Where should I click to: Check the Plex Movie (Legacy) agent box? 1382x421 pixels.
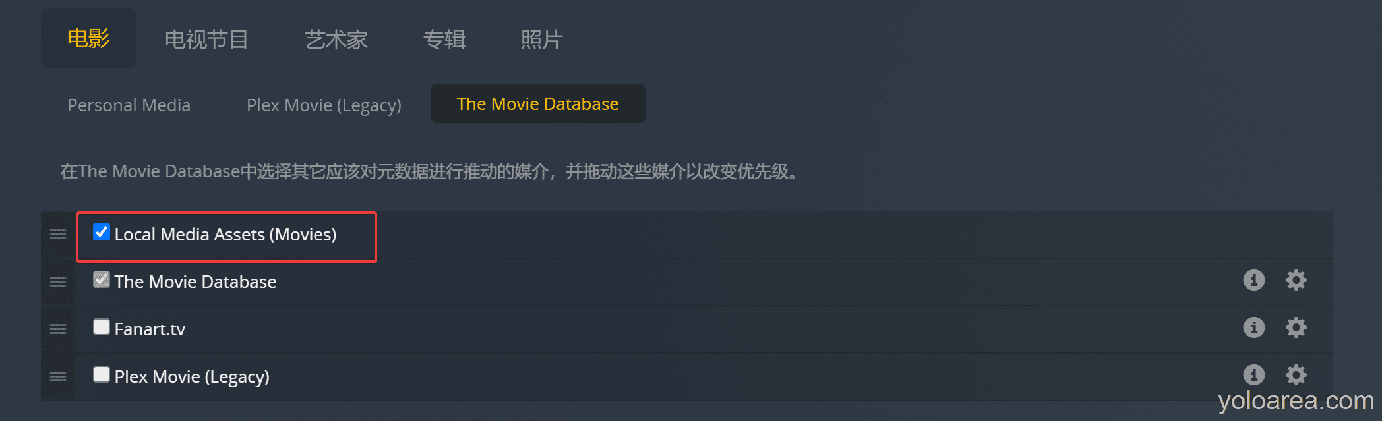(x=102, y=375)
